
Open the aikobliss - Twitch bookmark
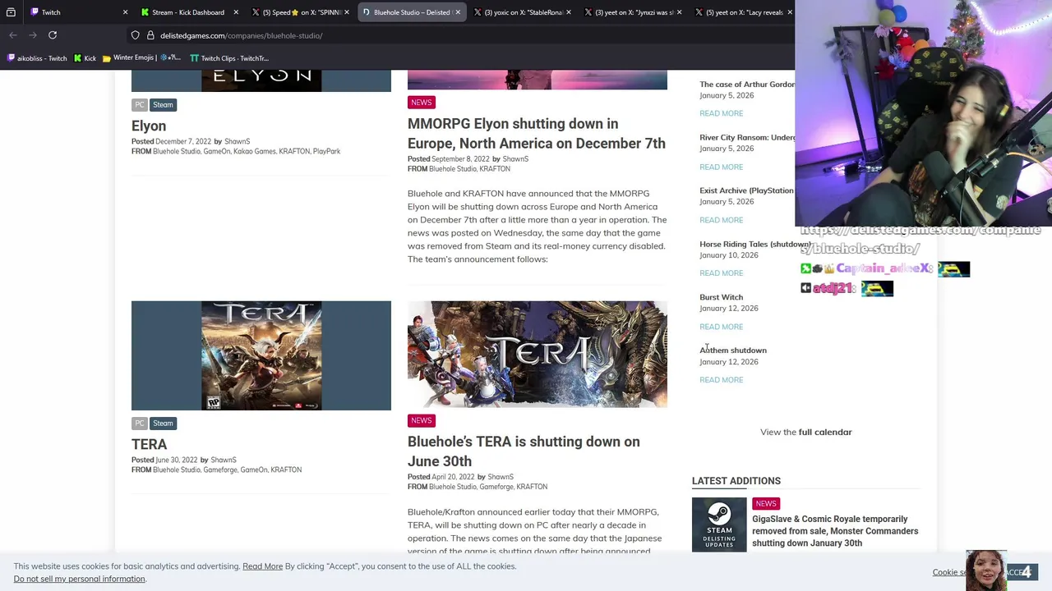click(x=37, y=58)
